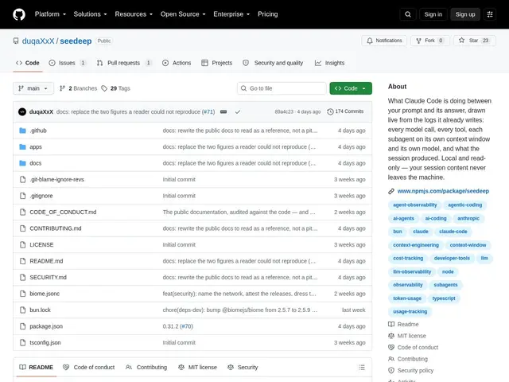Open the Resources dropdown menu
The width and height of the screenshot is (509, 382).
click(x=134, y=14)
